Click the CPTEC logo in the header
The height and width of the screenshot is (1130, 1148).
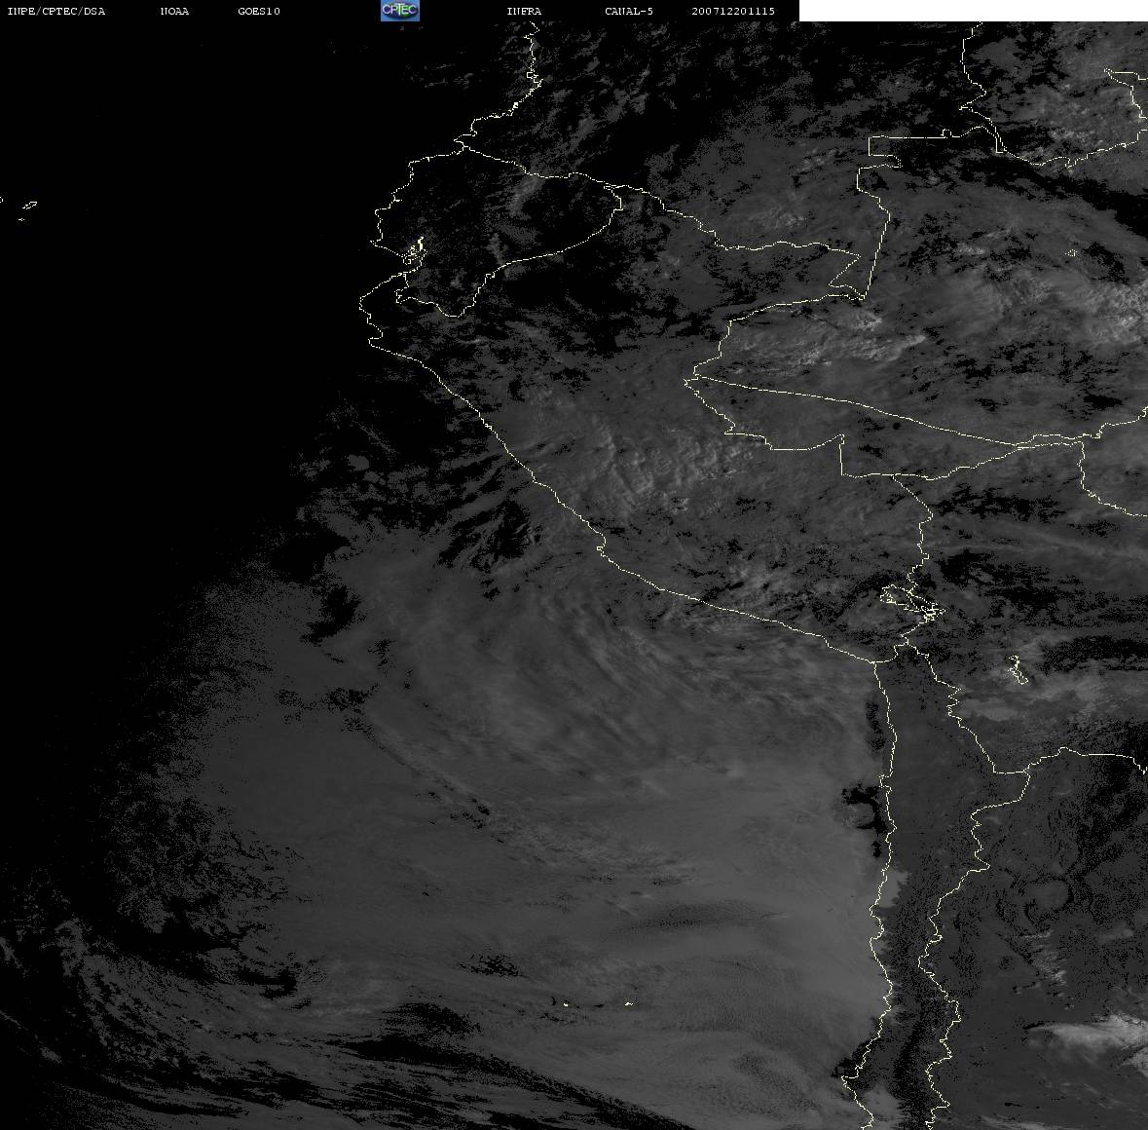point(399,11)
